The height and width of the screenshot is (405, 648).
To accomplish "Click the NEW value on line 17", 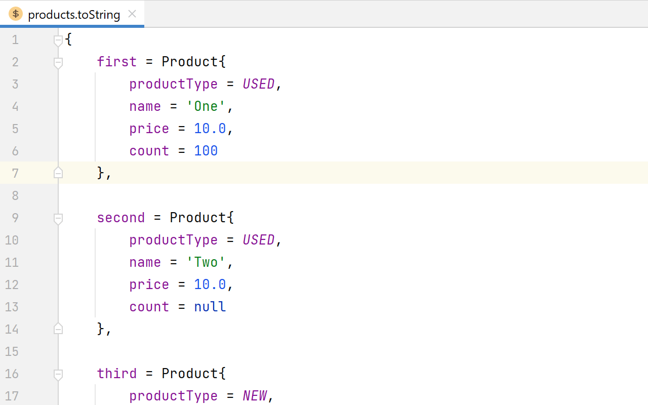I will pos(255,395).
